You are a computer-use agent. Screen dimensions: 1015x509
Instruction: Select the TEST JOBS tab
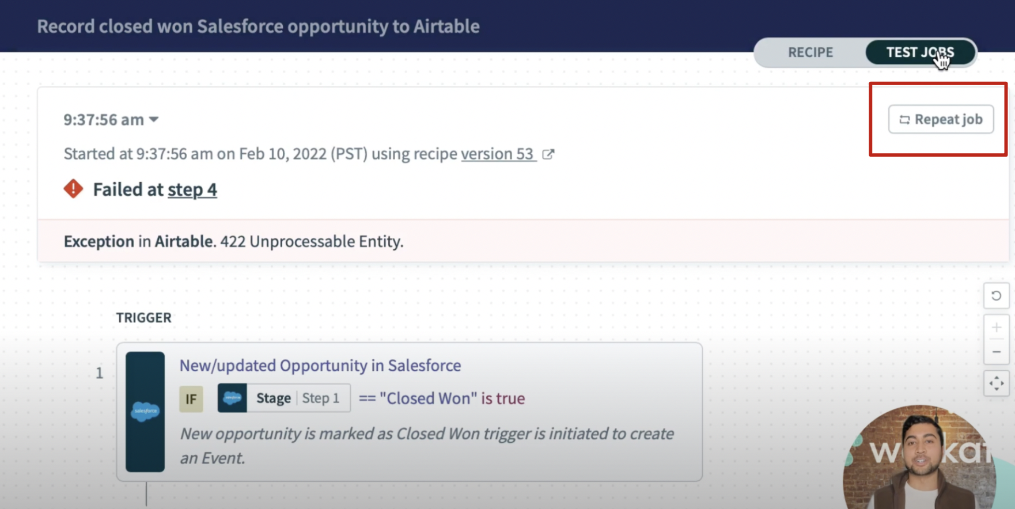click(919, 52)
